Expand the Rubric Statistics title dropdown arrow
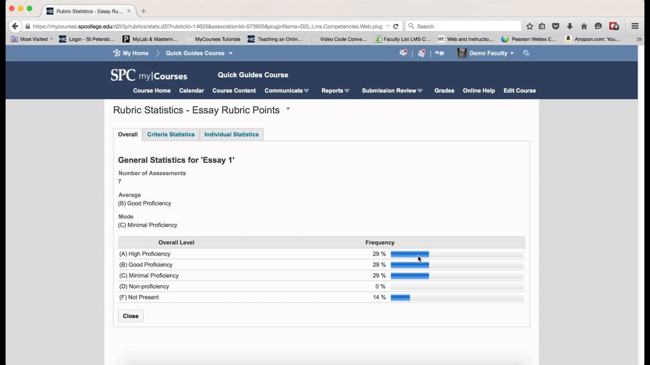This screenshot has width=650, height=365. (x=288, y=108)
